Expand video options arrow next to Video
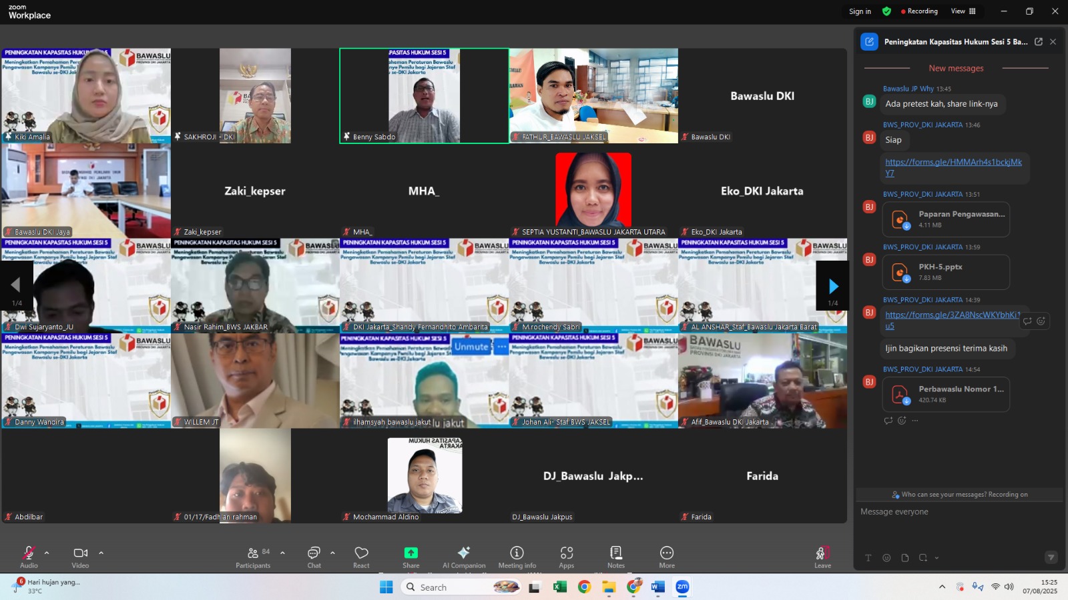Screen dimensions: 1068x600 (101, 553)
